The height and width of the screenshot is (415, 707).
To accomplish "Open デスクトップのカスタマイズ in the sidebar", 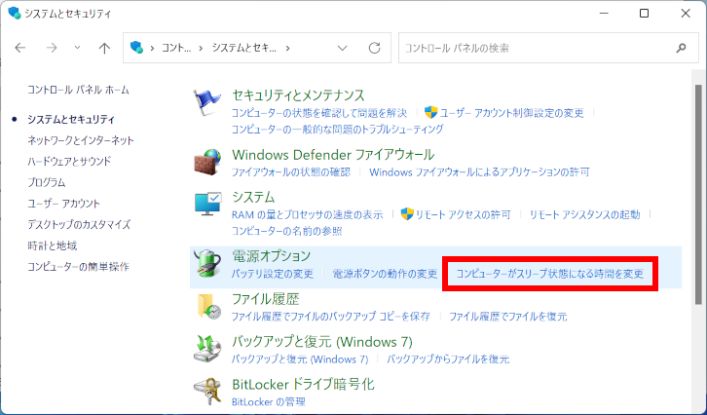I will coord(79,225).
